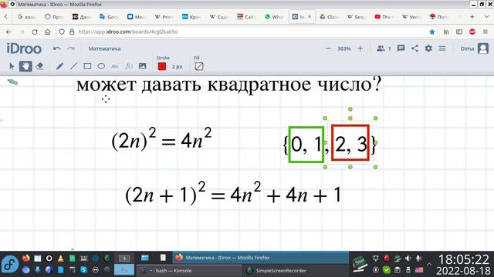Redo the last undone action
The height and width of the screenshot is (277, 494).
point(70,48)
